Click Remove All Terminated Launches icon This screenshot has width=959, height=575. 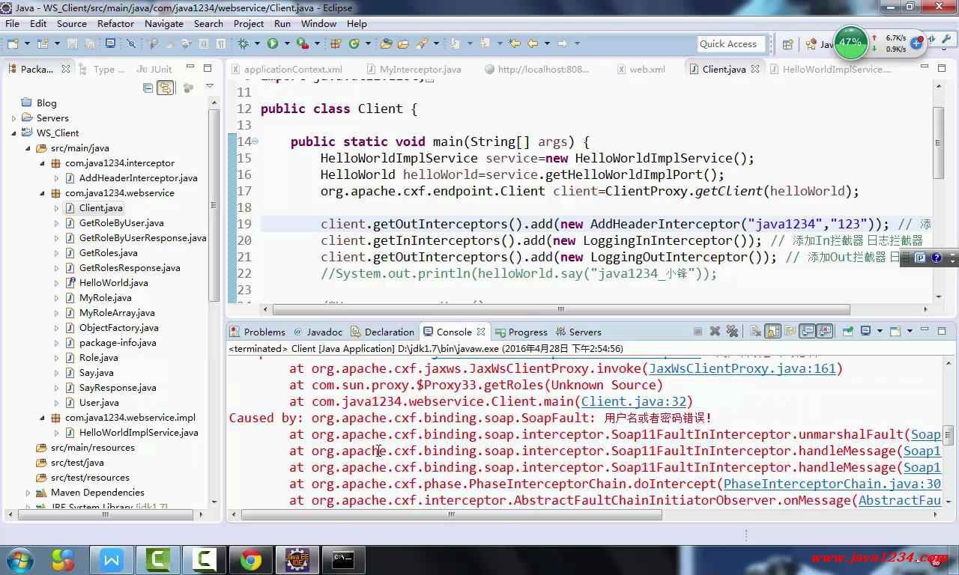click(x=732, y=331)
